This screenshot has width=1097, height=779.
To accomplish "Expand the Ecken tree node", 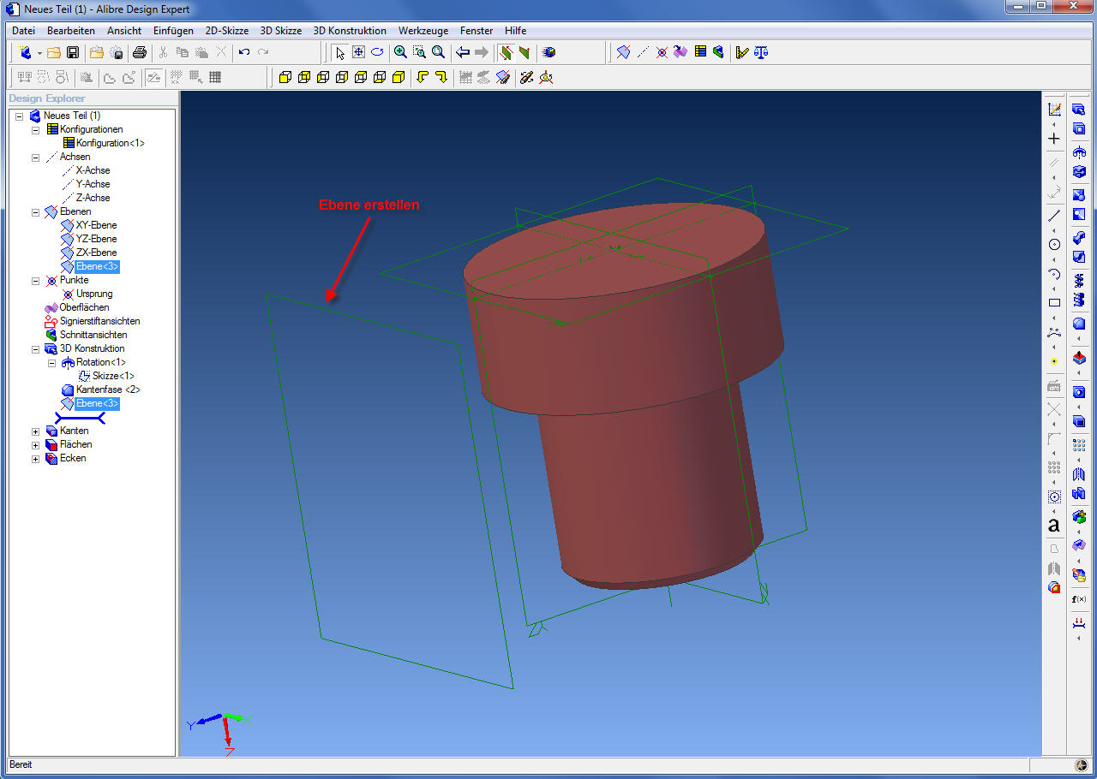I will click(x=35, y=458).
